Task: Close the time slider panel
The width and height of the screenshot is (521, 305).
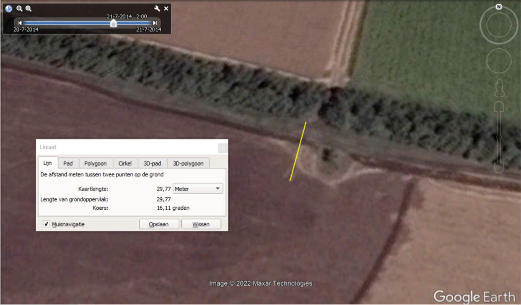Action: 166,8
